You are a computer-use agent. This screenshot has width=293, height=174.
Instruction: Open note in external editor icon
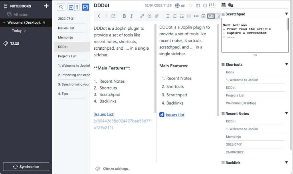point(114,16)
